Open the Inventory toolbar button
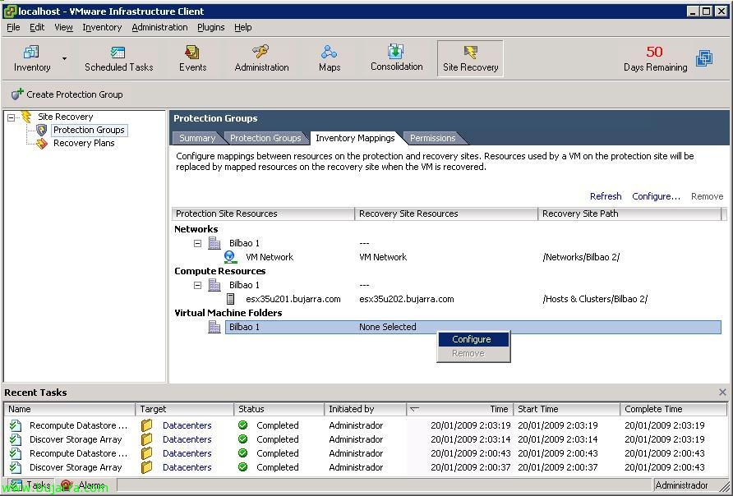The image size is (733, 496). (32, 58)
